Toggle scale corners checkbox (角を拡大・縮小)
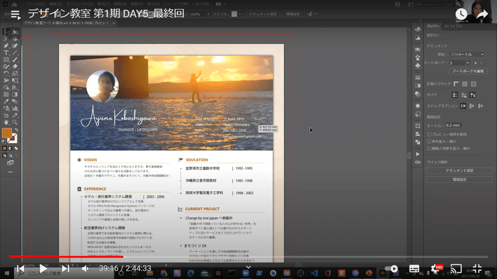 (429, 141)
